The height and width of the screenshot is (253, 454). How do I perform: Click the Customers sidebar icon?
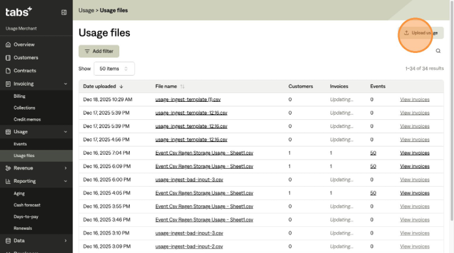pyautogui.click(x=8, y=58)
